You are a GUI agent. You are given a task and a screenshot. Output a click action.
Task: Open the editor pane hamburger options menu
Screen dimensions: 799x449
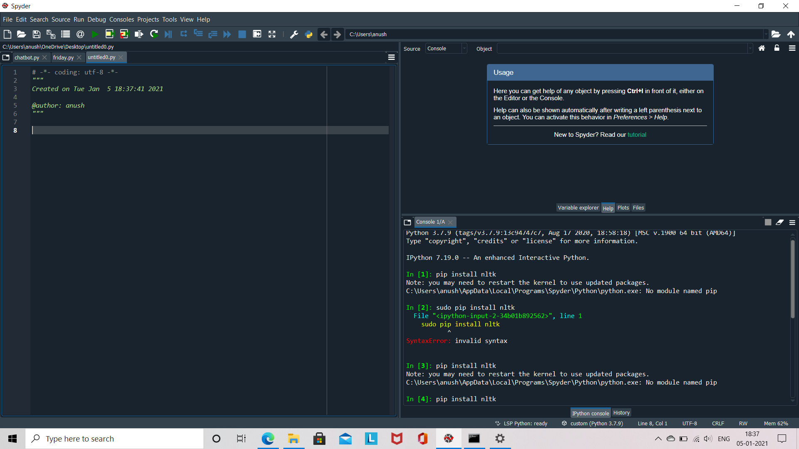[391, 57]
